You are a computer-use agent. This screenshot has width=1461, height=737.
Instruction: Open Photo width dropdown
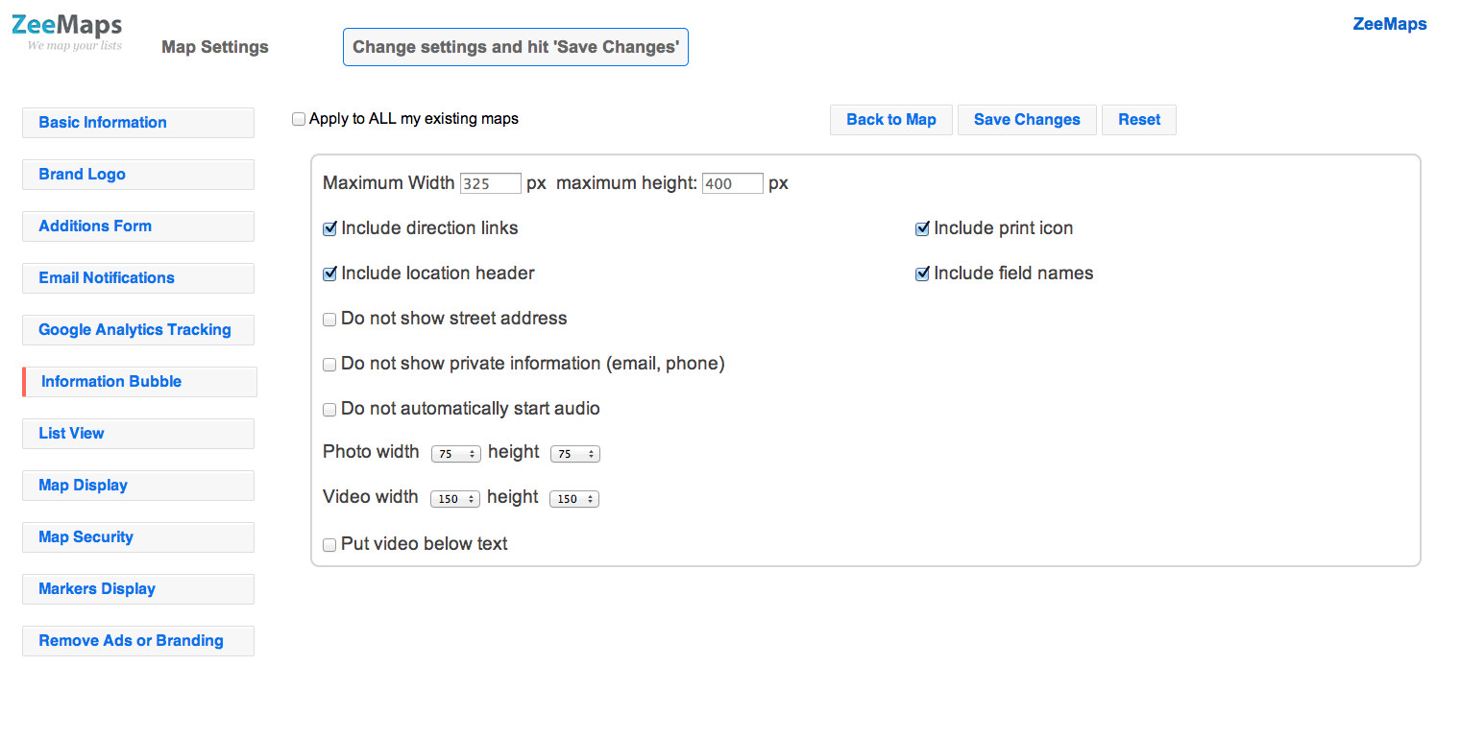click(x=455, y=454)
